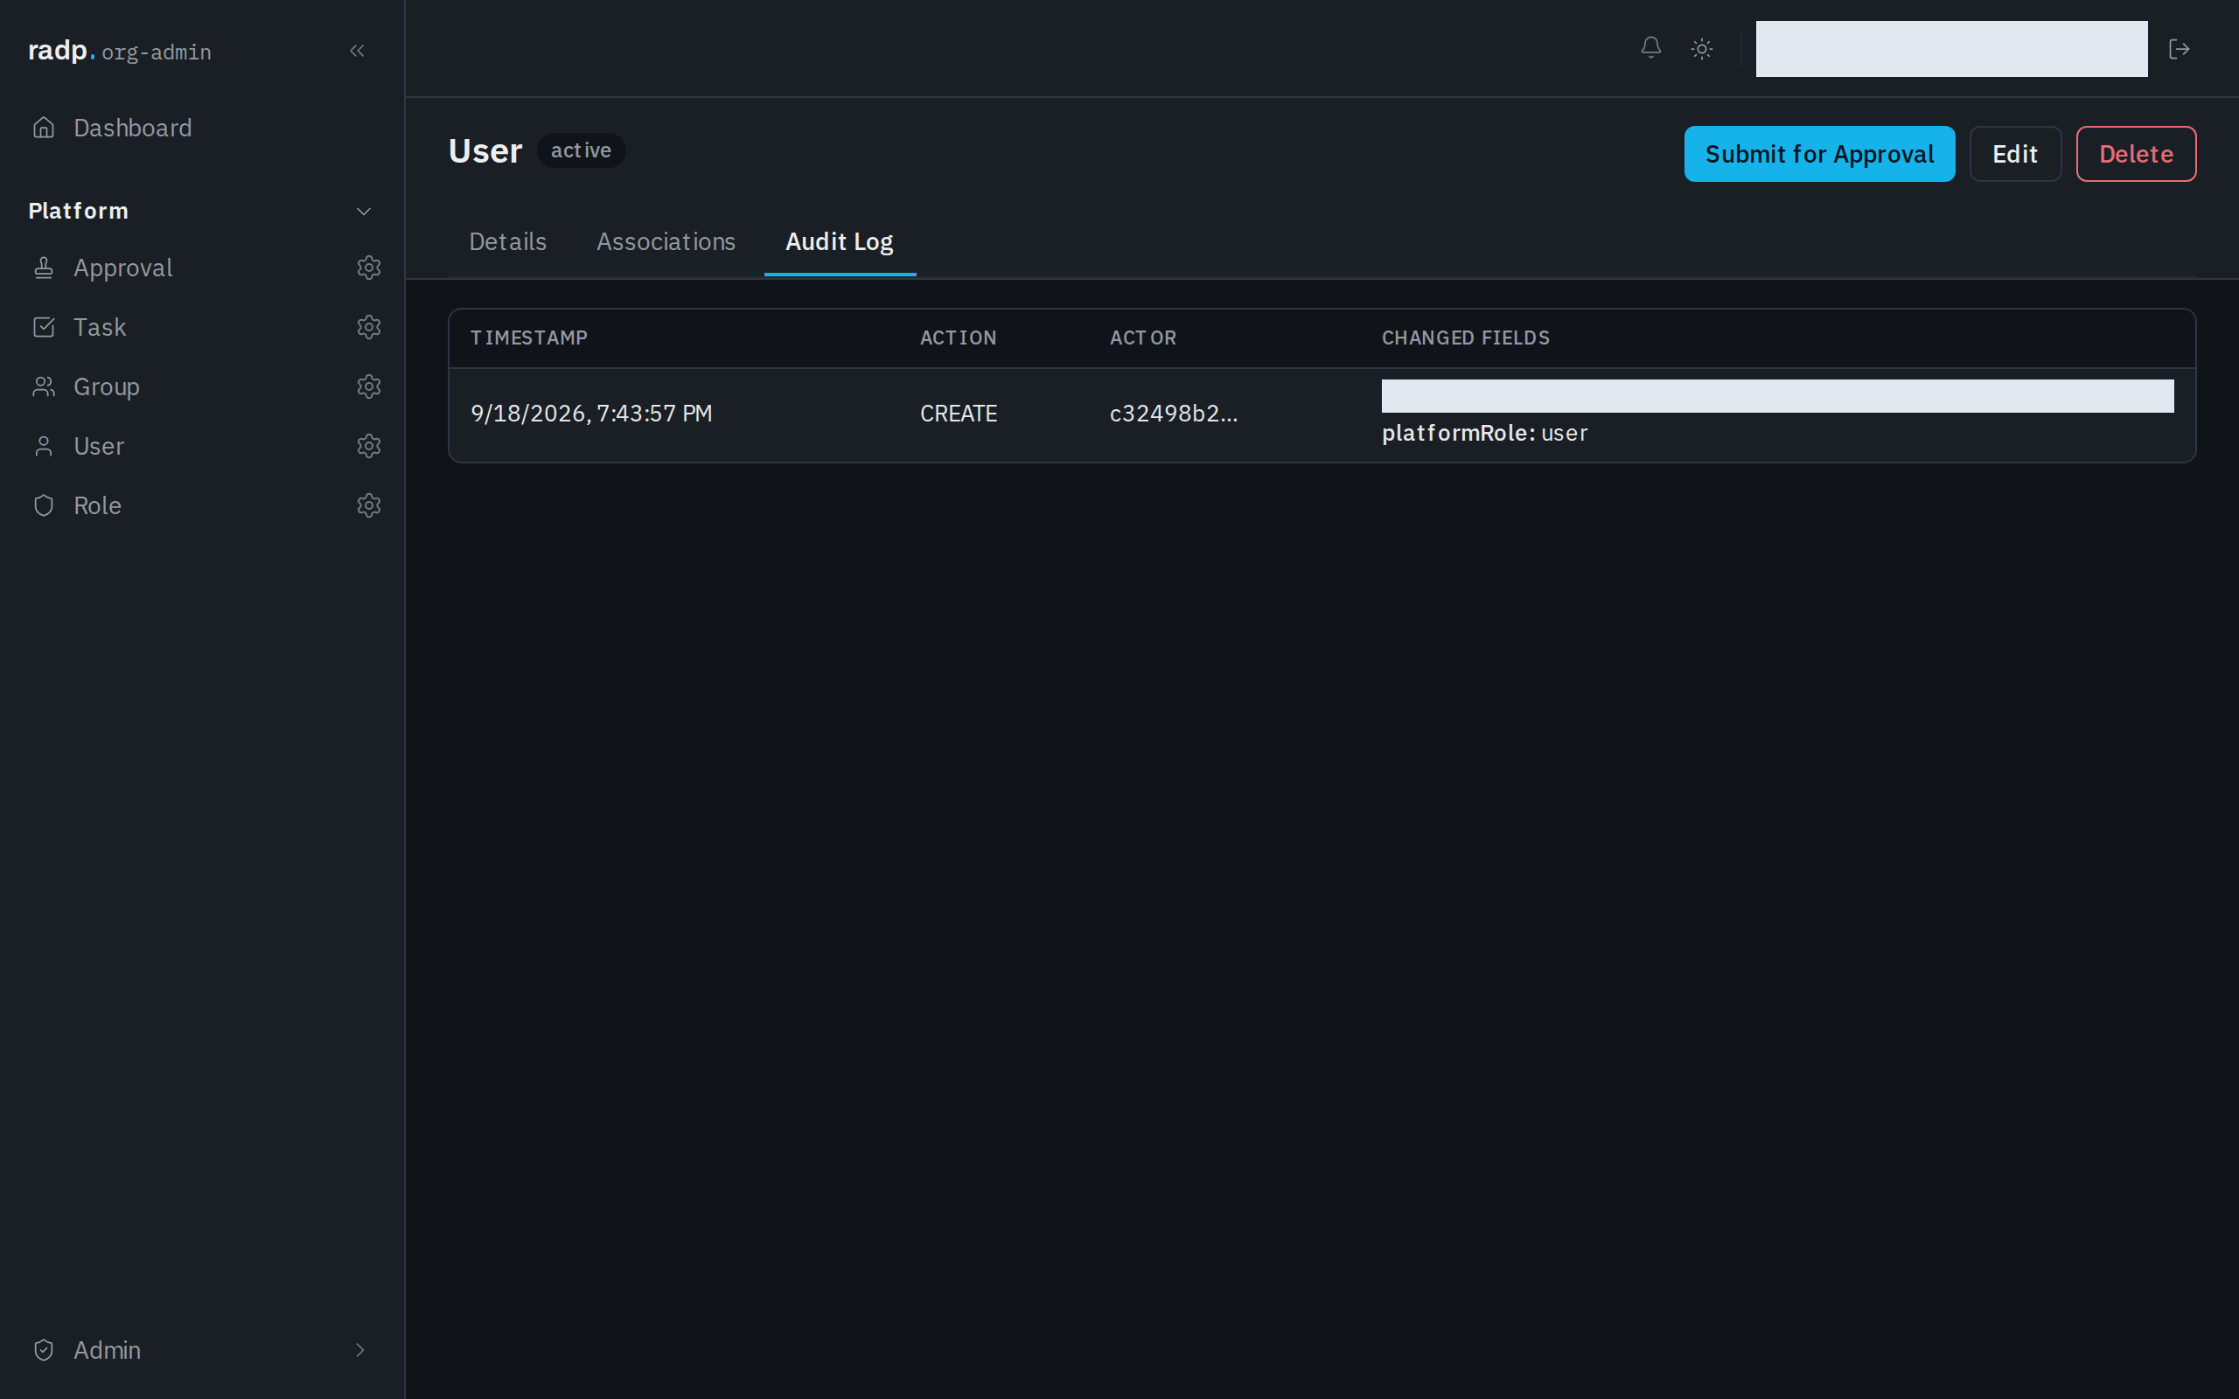The width and height of the screenshot is (2239, 1399).
Task: Click Submit for Approval button
Action: [1819, 154]
